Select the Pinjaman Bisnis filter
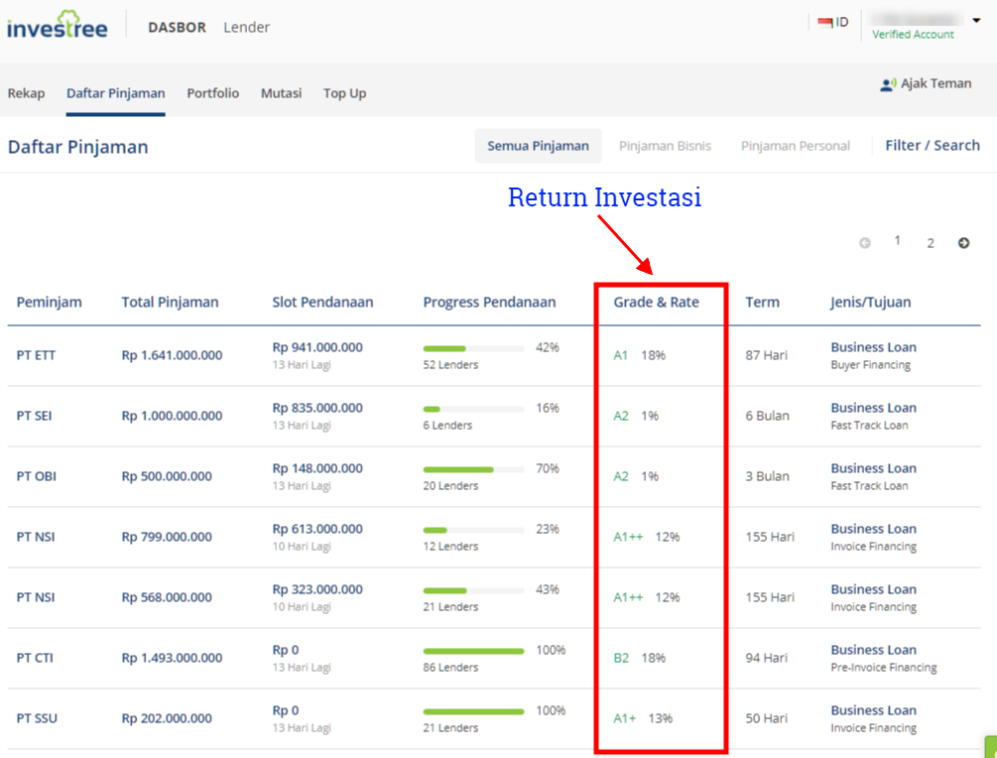 tap(665, 145)
